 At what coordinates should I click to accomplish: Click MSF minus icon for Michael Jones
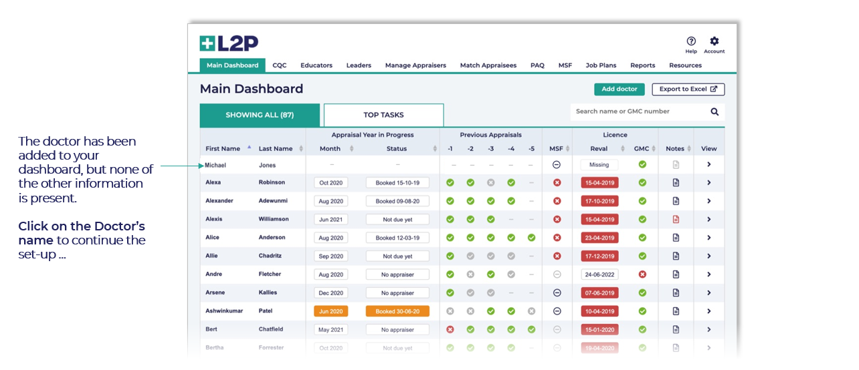[x=557, y=164]
